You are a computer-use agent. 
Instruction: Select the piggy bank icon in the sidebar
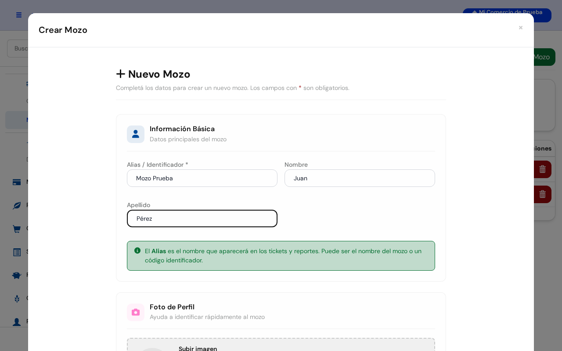click(17, 275)
